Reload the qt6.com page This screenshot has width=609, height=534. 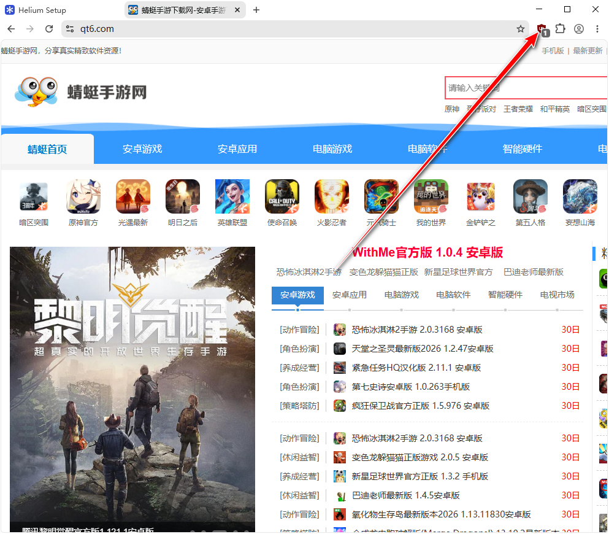pos(49,29)
